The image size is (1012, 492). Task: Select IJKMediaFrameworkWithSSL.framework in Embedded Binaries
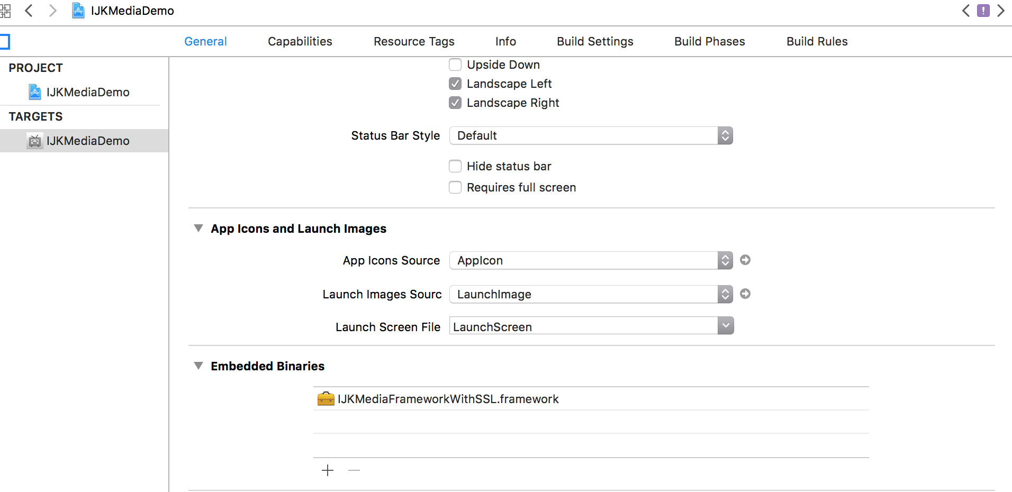(448, 399)
